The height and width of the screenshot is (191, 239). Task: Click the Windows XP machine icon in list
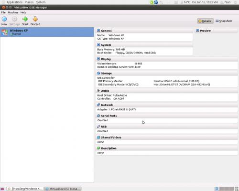tap(5, 32)
